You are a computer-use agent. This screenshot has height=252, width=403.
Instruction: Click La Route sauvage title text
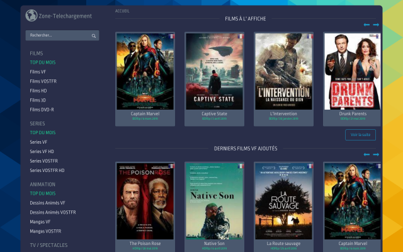point(283,243)
